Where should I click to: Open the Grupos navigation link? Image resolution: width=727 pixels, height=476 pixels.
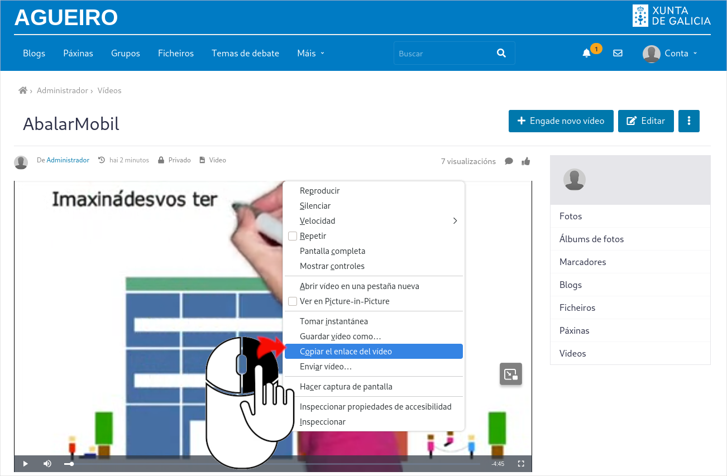point(126,54)
